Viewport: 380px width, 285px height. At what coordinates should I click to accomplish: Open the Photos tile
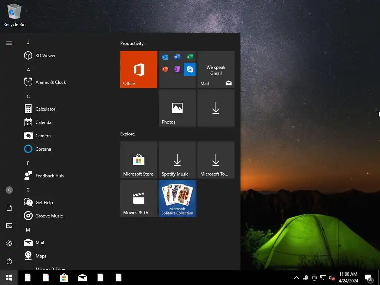[177, 108]
